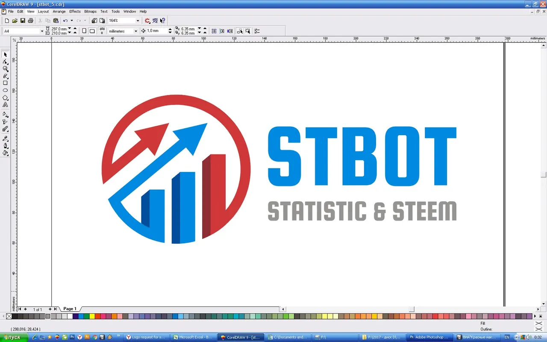The image size is (547, 342).
Task: Add a page after the current page
Action: point(50,309)
